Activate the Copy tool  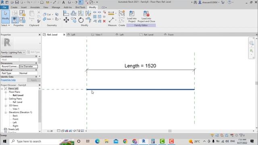(x=73, y=20)
